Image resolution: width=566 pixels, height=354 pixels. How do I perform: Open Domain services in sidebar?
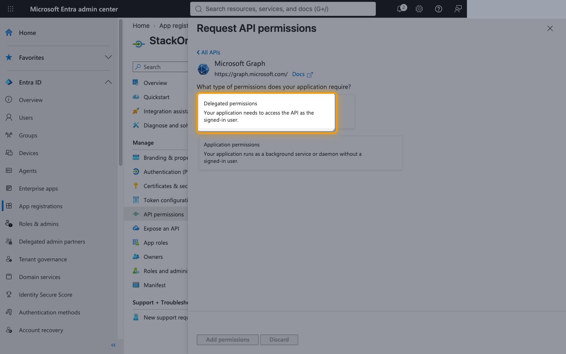[40, 277]
